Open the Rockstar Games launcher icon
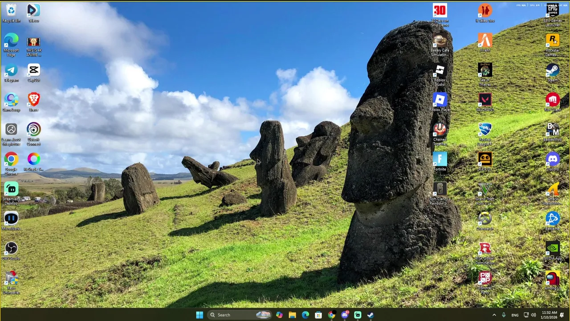 click(553, 45)
